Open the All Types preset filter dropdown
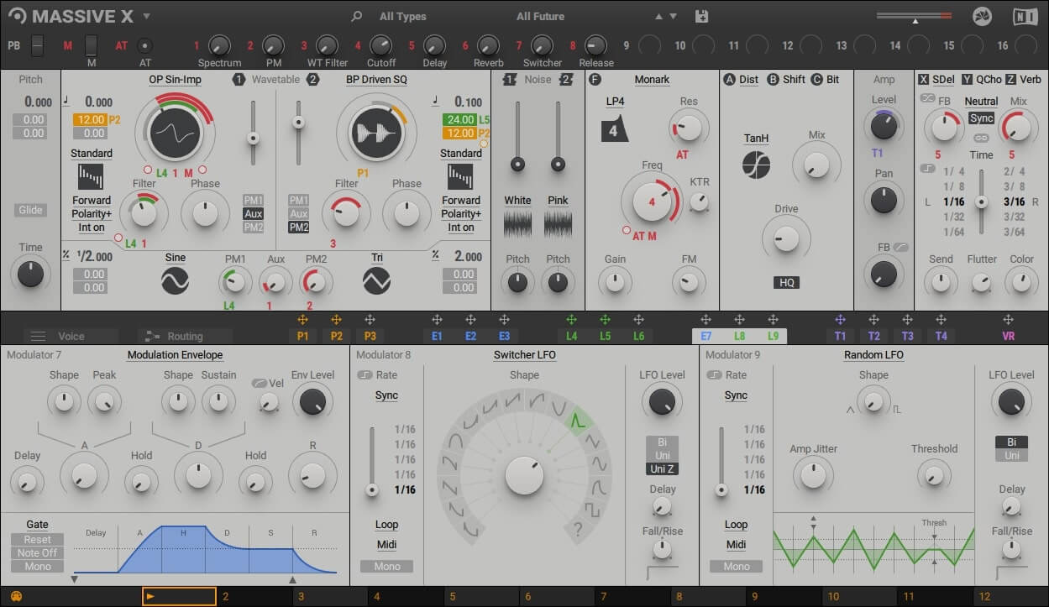The height and width of the screenshot is (607, 1049). click(403, 15)
